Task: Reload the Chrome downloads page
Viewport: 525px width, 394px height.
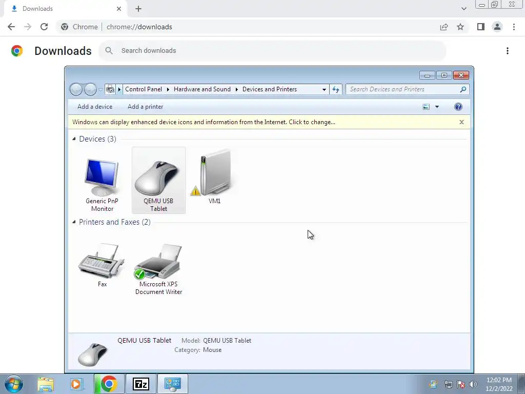Action: (x=44, y=27)
